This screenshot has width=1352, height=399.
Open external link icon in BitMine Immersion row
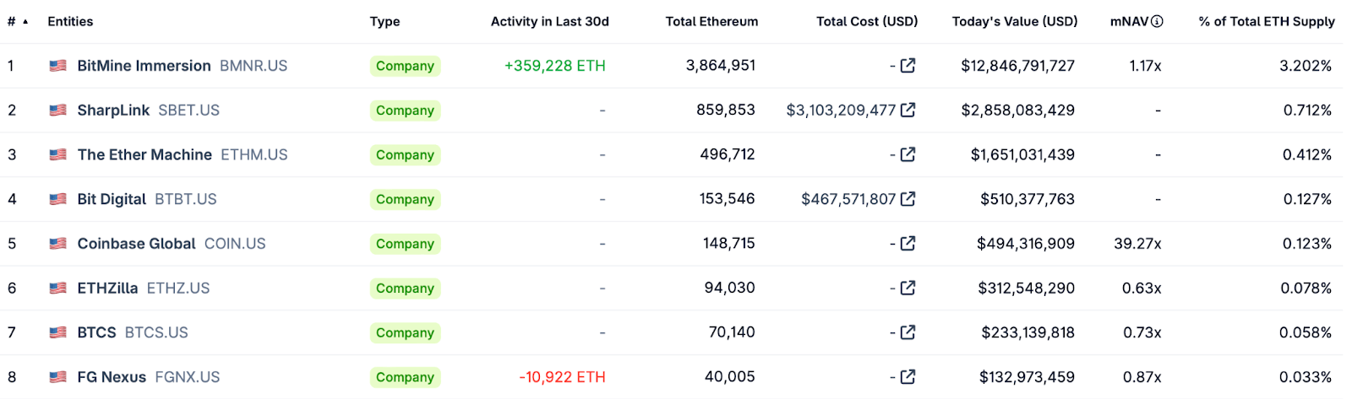pyautogui.click(x=908, y=66)
